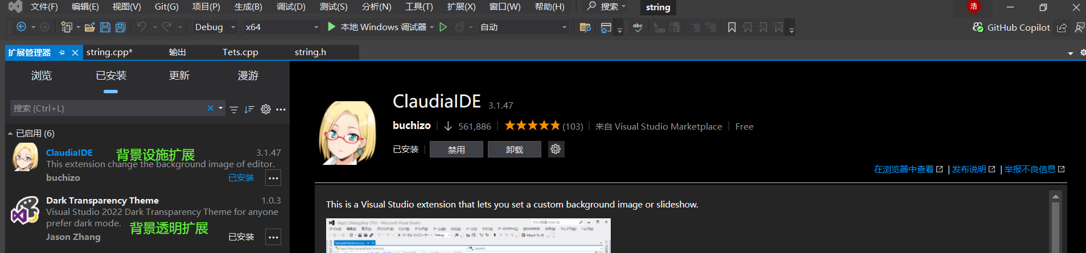The width and height of the screenshot is (1086, 253).
Task: Switch to the string.cpp* tab
Action: (109, 52)
